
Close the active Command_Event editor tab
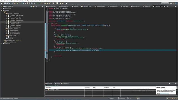click(164, 6)
